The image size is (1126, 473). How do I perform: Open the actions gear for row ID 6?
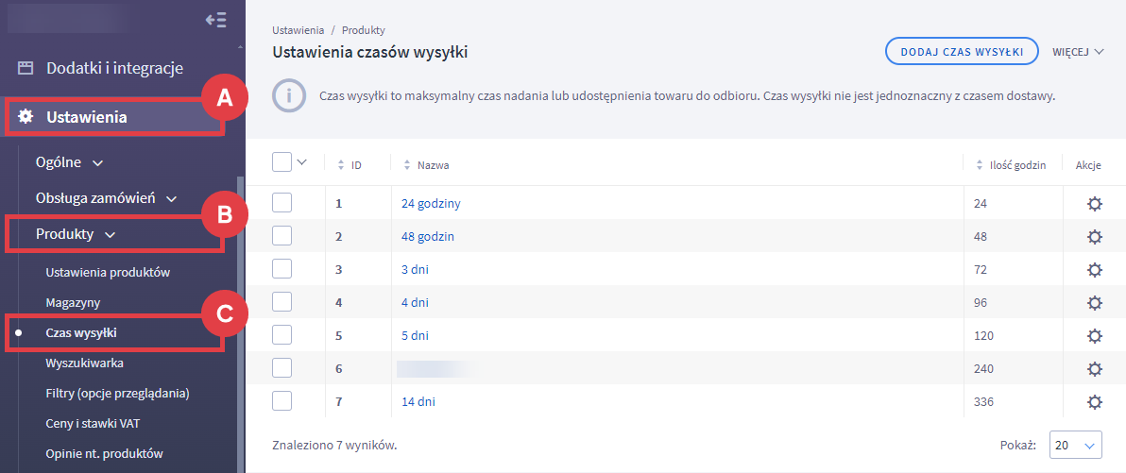click(x=1094, y=369)
